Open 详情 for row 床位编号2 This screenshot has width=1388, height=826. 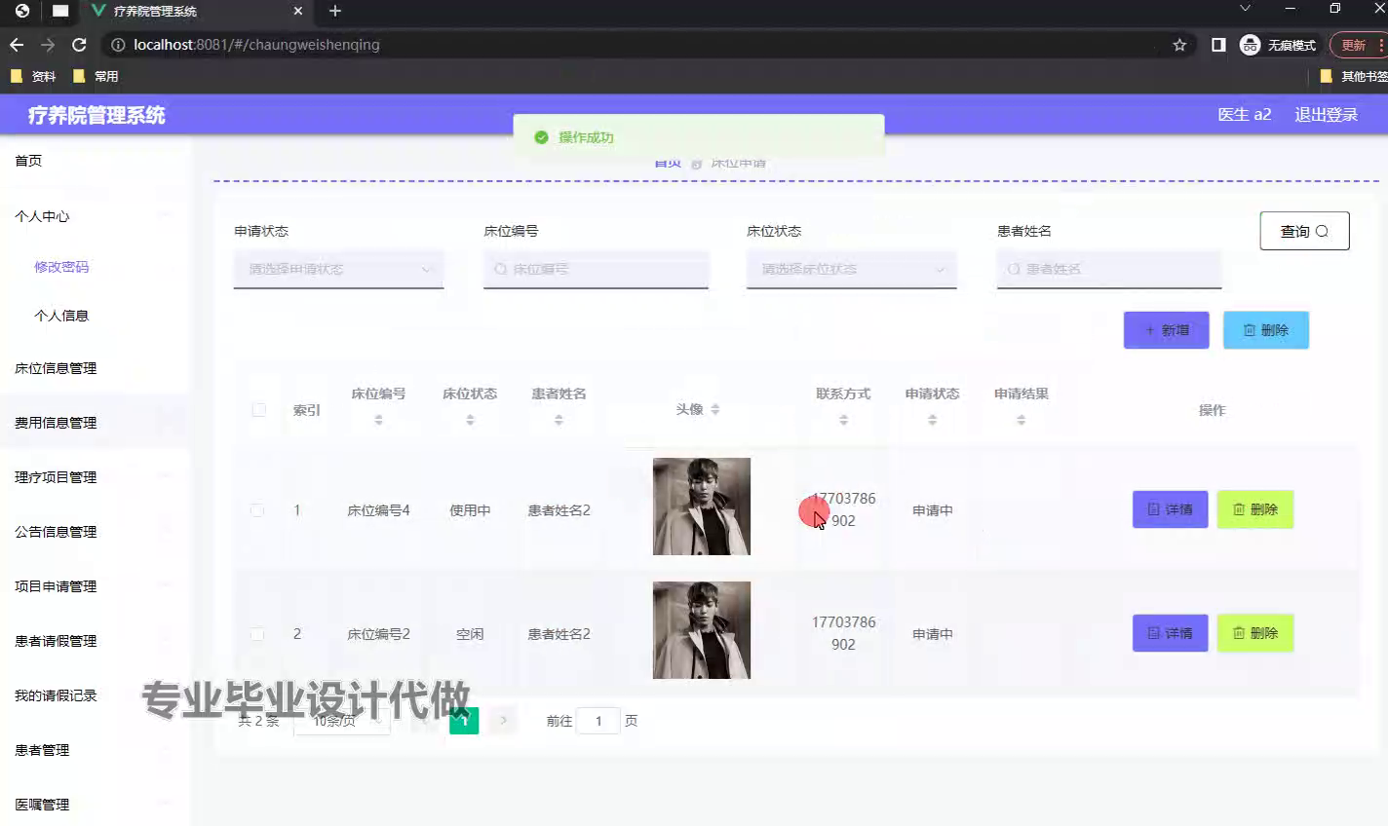tap(1170, 633)
